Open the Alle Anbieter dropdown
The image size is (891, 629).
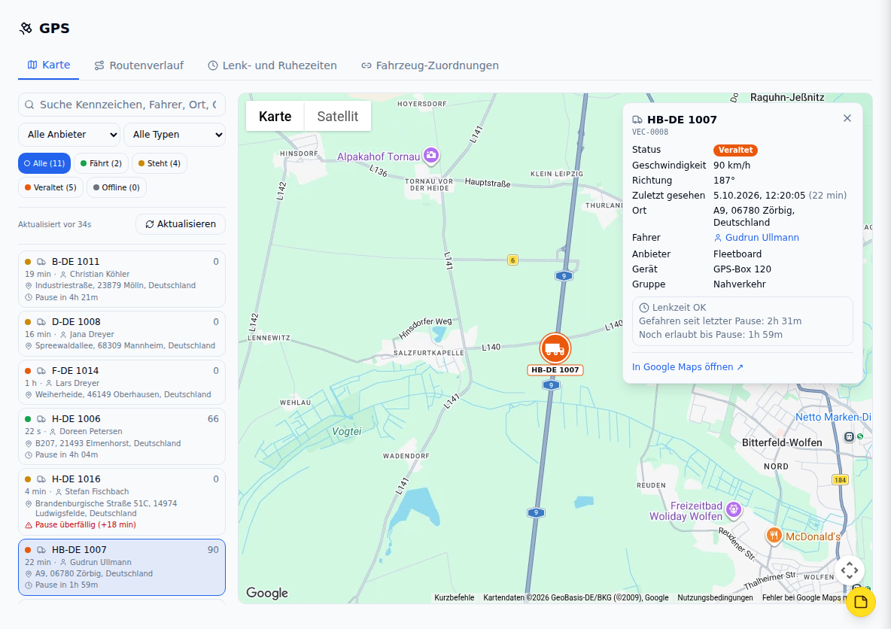[69, 135]
